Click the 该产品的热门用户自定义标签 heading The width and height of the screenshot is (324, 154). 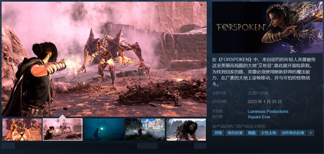[x=240, y=126]
